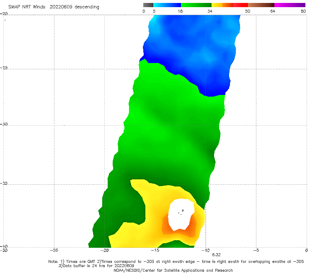Click the color bar label '18'
The width and height of the screenshot is (310, 273).
(180, 11)
